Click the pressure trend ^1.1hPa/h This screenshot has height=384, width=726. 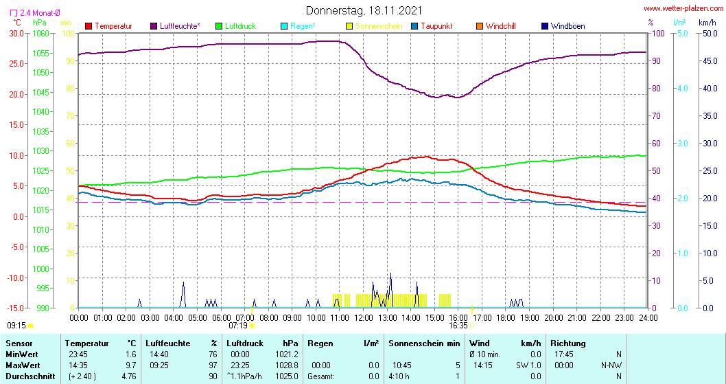pos(244,376)
